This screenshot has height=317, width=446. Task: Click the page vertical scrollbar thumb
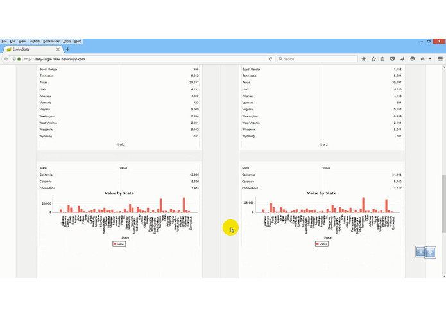click(443, 204)
